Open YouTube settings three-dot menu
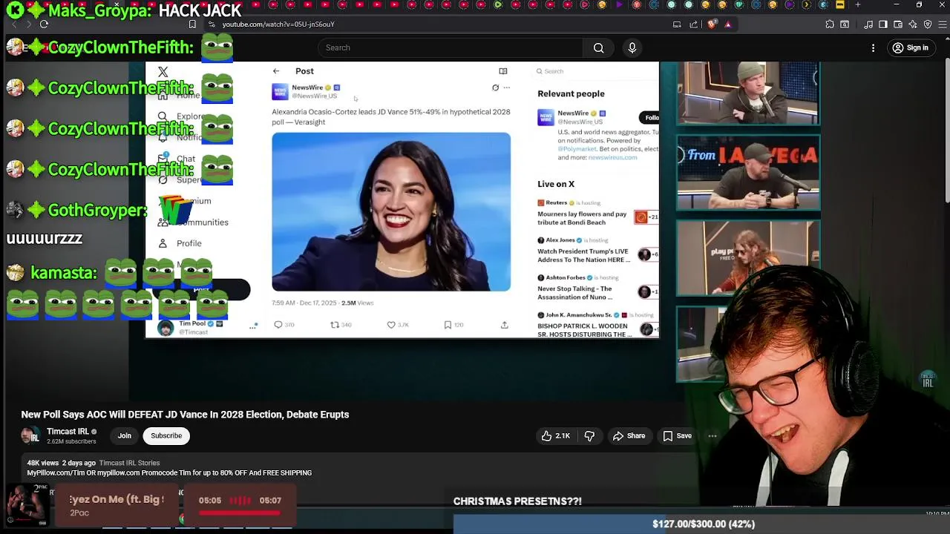 click(873, 47)
